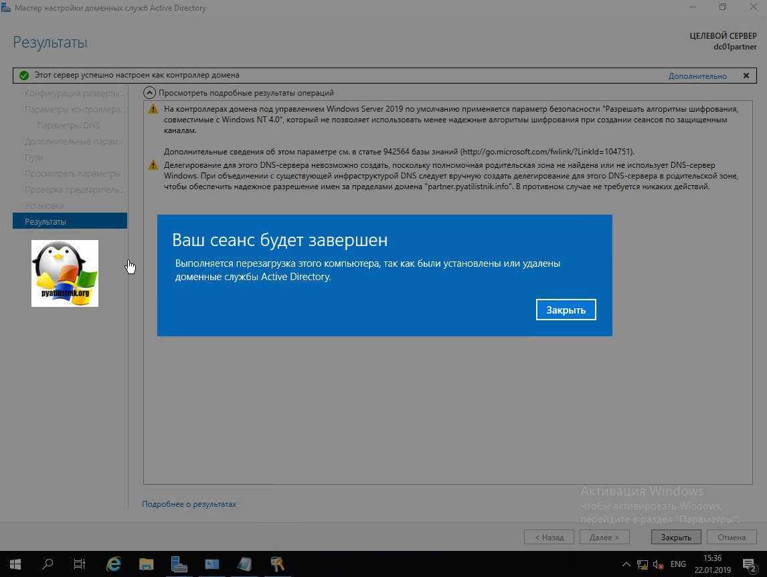Click the Далее > button
The height and width of the screenshot is (577, 767).
(604, 537)
